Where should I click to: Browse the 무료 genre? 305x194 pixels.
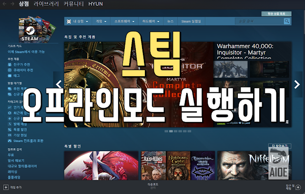tap(10, 155)
